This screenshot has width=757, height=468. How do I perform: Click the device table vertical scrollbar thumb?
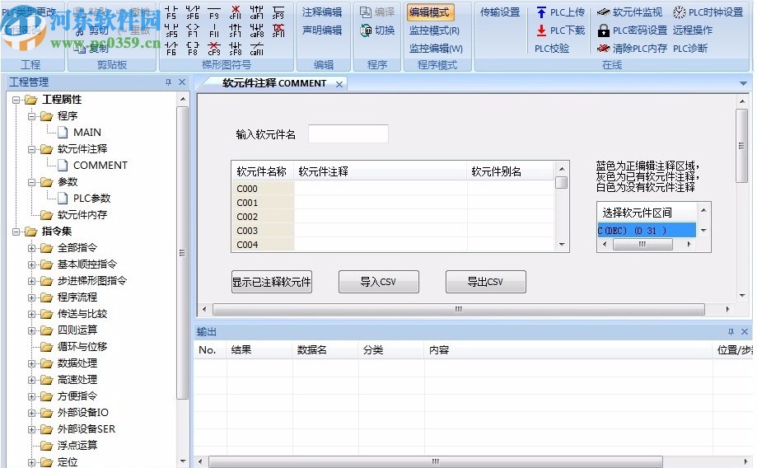561,183
